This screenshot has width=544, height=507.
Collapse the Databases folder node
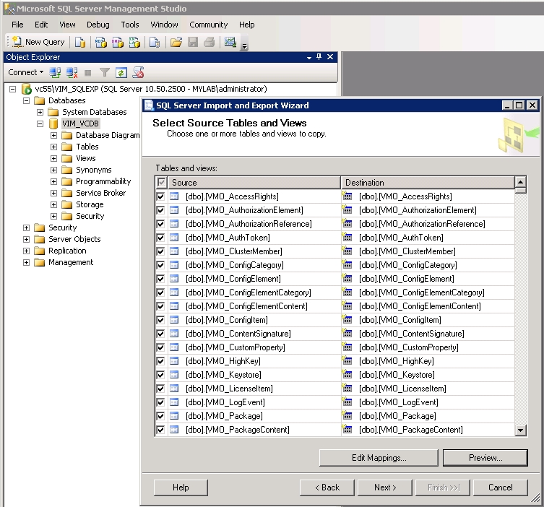click(26, 100)
